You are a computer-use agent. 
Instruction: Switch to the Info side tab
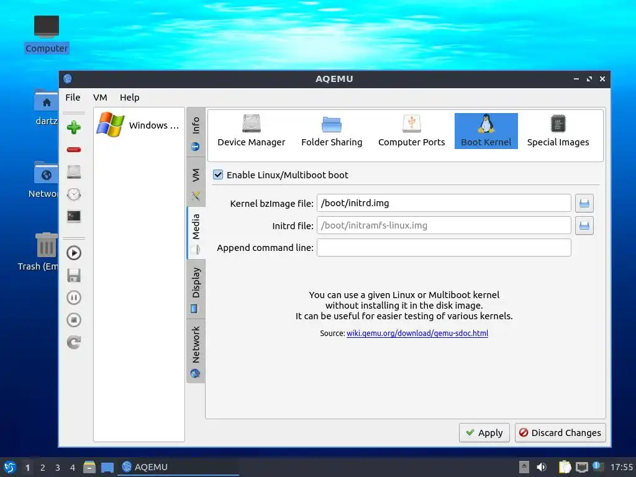pyautogui.click(x=196, y=132)
